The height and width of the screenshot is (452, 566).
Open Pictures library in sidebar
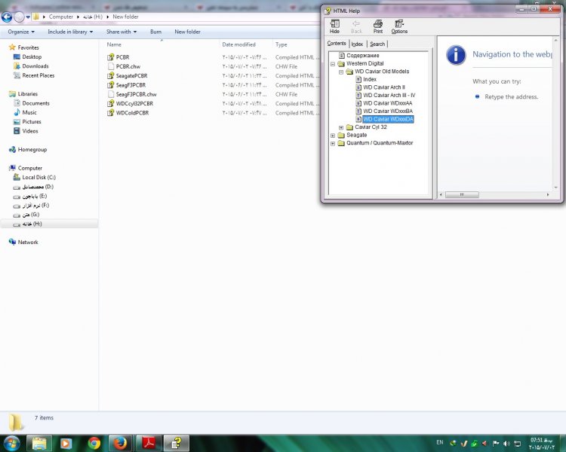pyautogui.click(x=32, y=122)
